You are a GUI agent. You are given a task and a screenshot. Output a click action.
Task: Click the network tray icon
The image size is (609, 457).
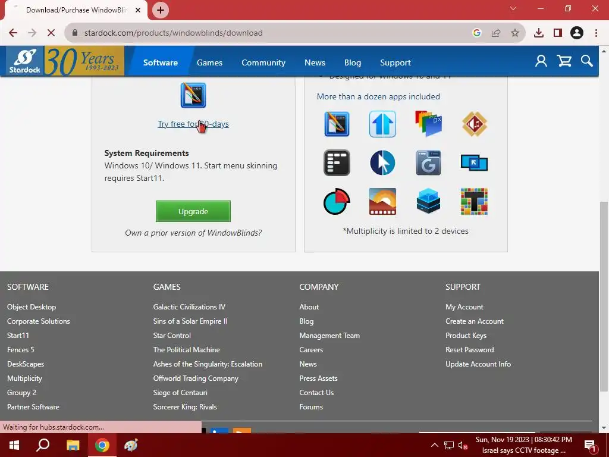[x=448, y=445]
